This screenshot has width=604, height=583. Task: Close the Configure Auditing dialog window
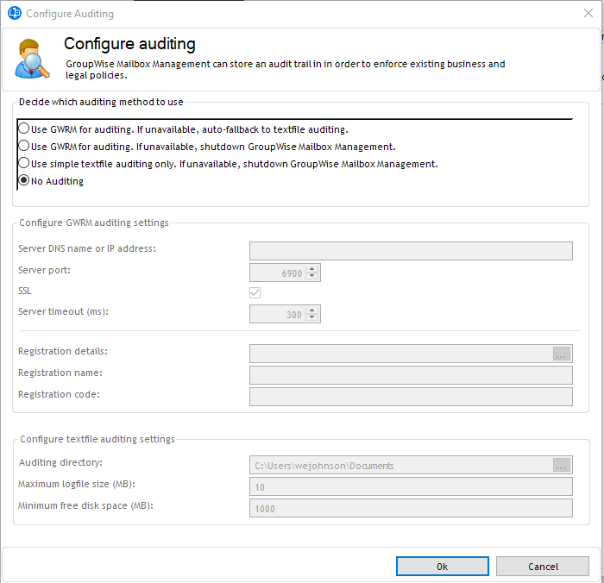click(588, 14)
